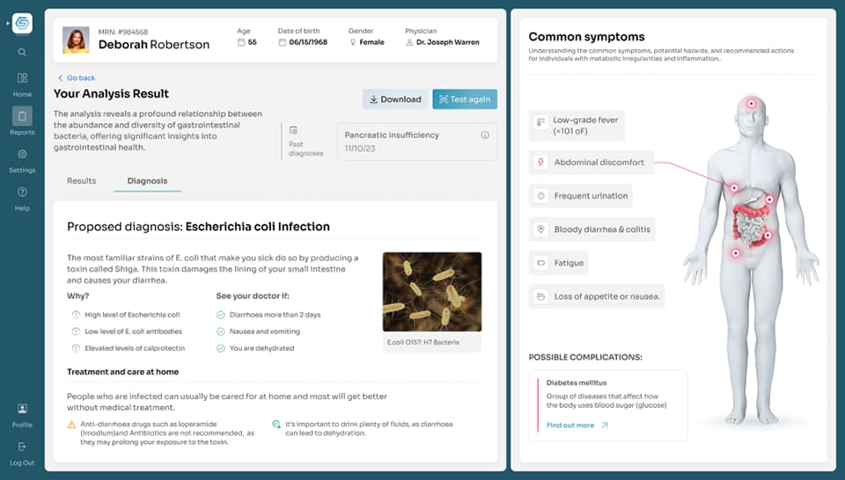This screenshot has width=845, height=480.
Task: Open the Settings gear in the sidebar
Action: coord(22,155)
